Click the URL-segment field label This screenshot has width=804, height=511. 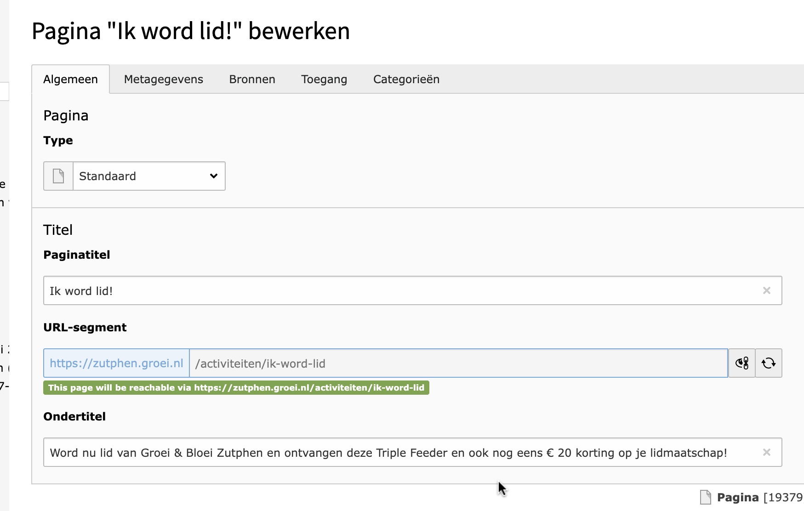pos(85,327)
